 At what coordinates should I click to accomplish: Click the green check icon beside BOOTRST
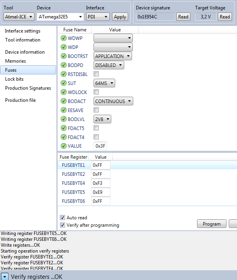click(x=63, y=56)
